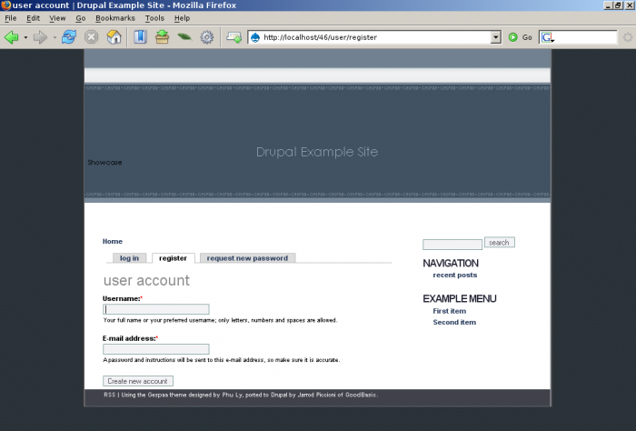Click the Drupal Example Site title

pos(317,152)
